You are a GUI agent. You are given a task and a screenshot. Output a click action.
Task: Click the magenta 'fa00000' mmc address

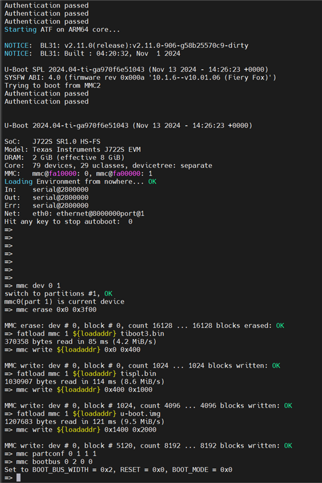(127, 174)
